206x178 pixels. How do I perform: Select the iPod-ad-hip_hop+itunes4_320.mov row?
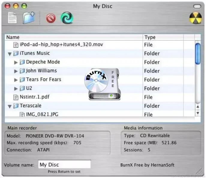point(100,45)
